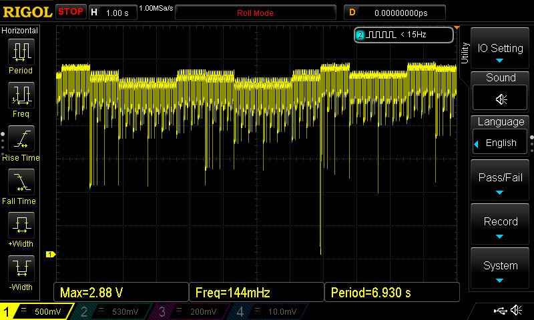Pick the +Width measurement icon
Image resolution: width=534 pixels, height=320 pixels.
(x=21, y=225)
